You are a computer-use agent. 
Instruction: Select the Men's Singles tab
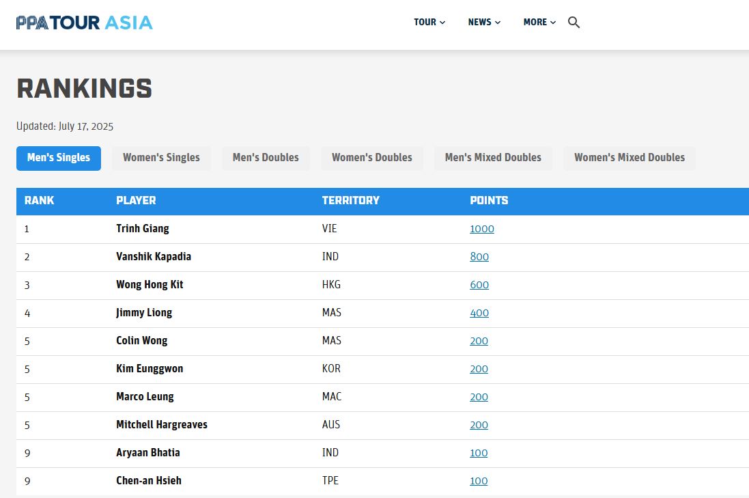click(x=59, y=158)
